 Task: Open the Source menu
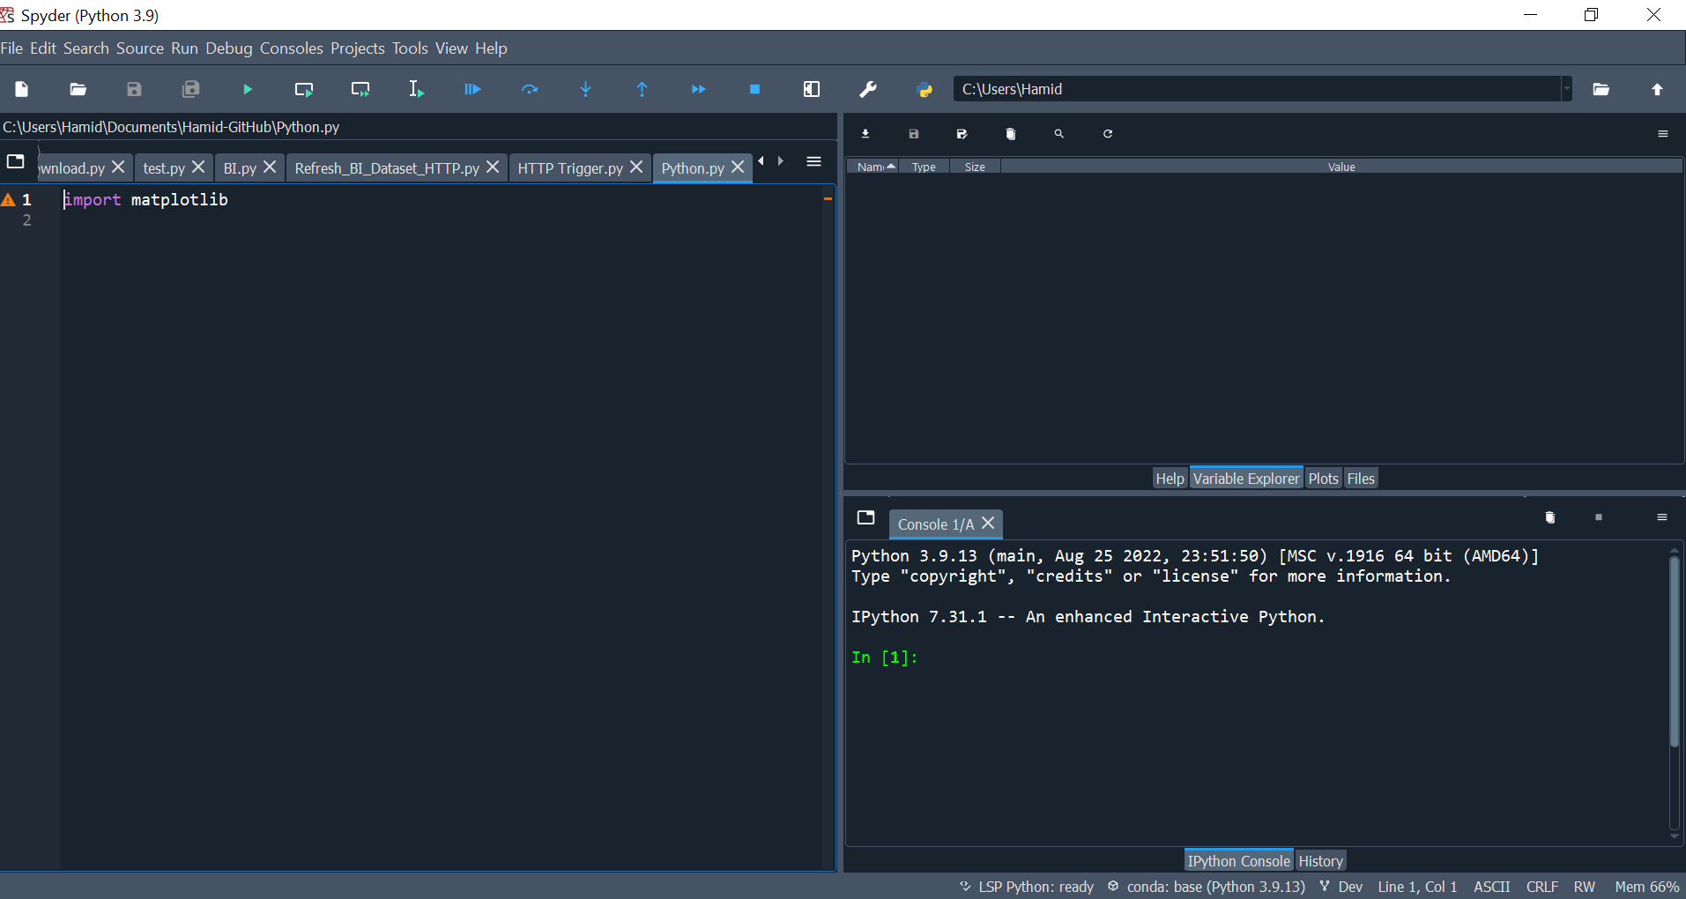click(140, 48)
